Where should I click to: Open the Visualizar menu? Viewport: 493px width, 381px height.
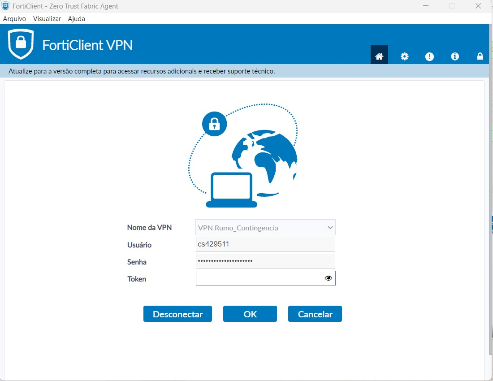[47, 18]
